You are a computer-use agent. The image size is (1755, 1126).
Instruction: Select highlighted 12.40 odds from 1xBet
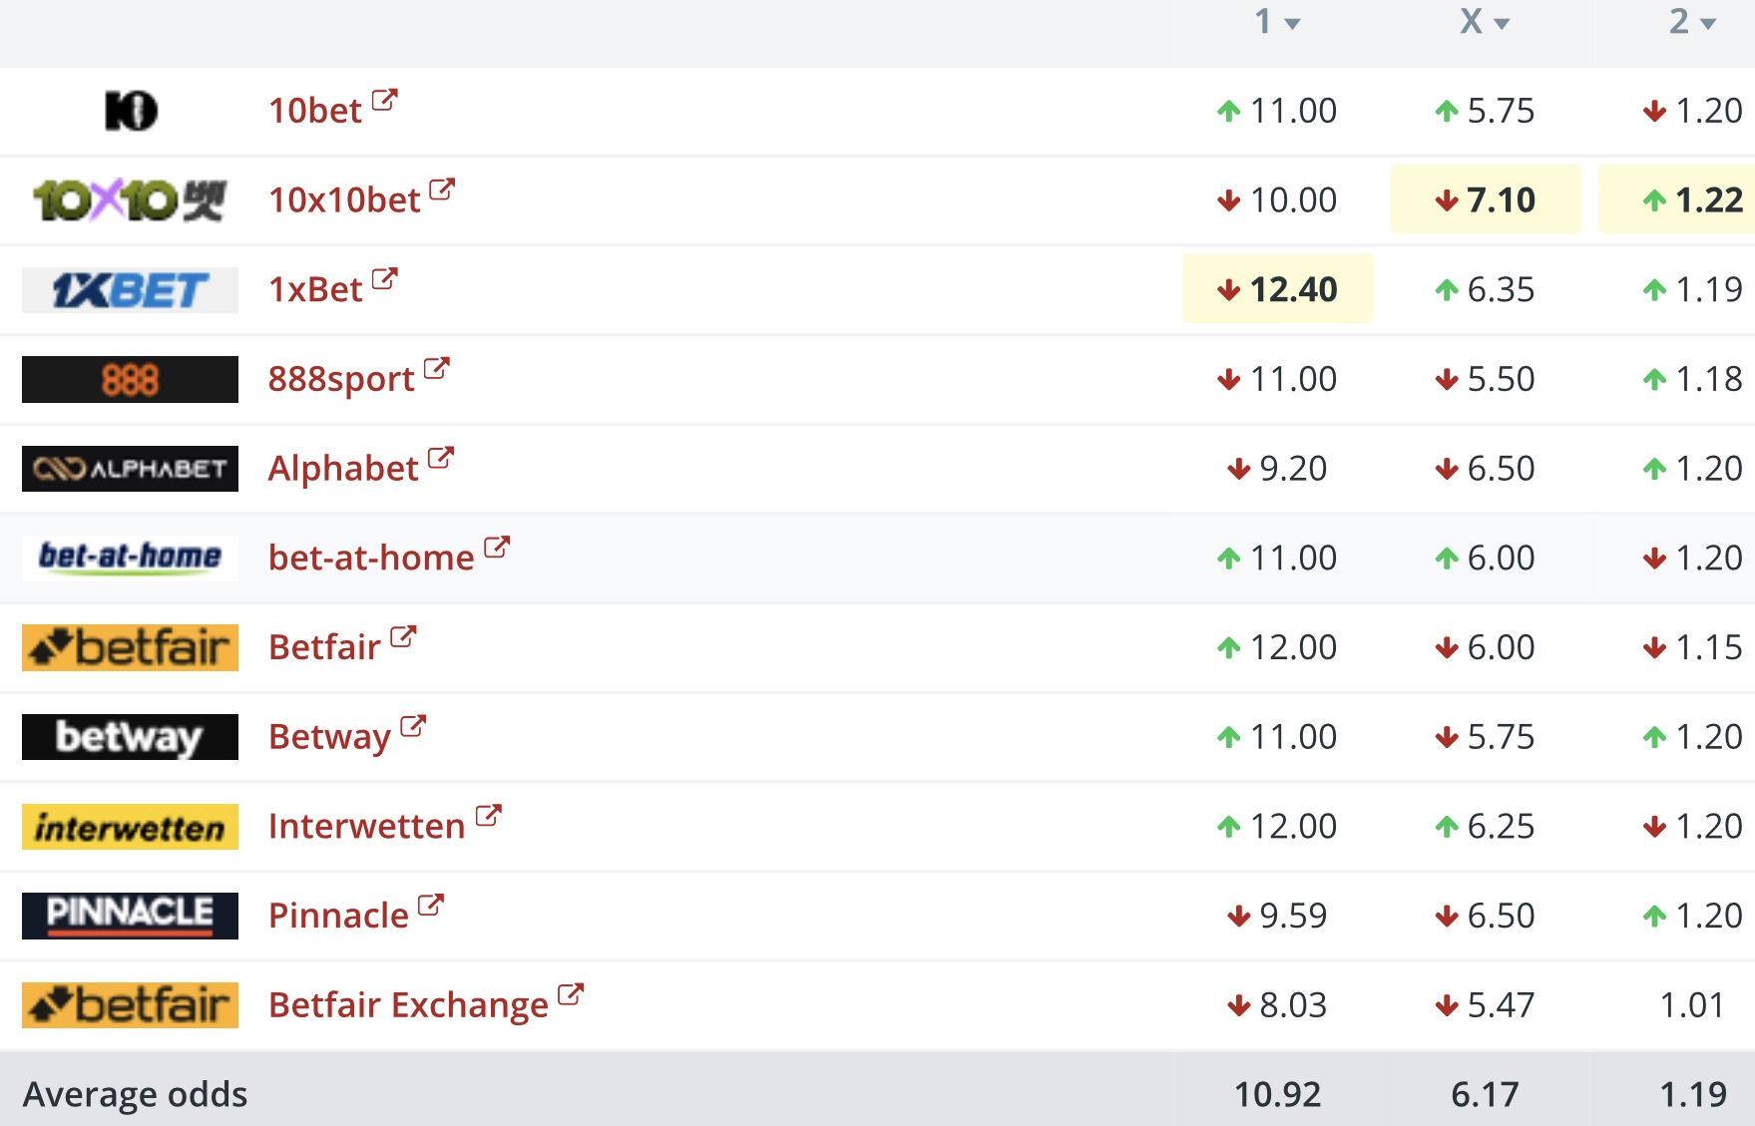(1277, 289)
